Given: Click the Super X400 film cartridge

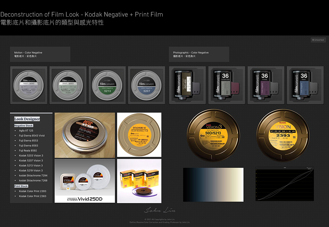Looking at the screenshot, I should coord(226,85).
